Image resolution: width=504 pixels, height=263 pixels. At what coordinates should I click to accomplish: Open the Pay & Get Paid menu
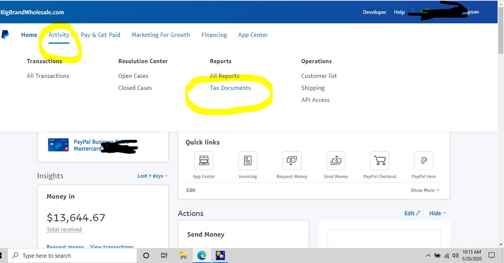coord(100,35)
